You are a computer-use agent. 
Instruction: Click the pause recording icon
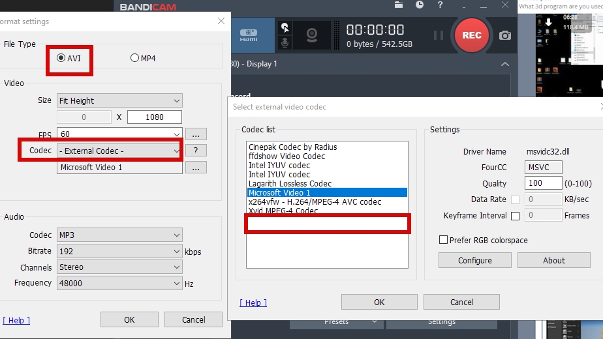coord(439,35)
